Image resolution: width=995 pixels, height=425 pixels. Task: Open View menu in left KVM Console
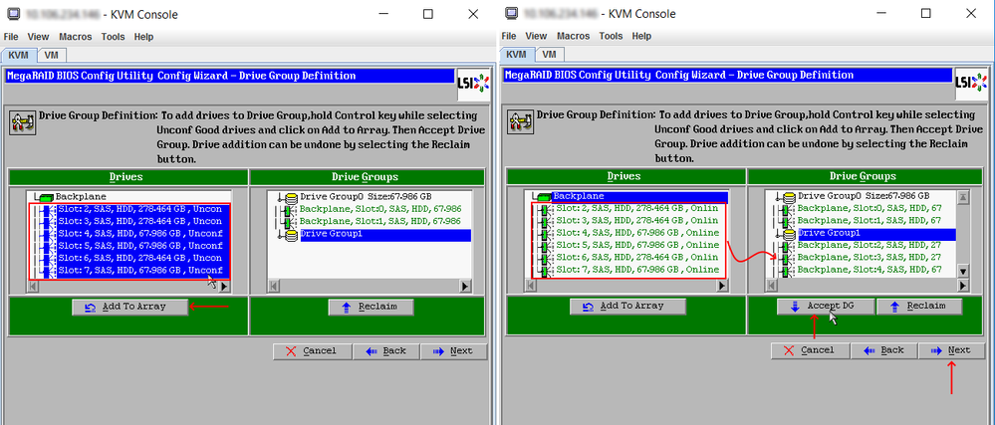point(38,37)
